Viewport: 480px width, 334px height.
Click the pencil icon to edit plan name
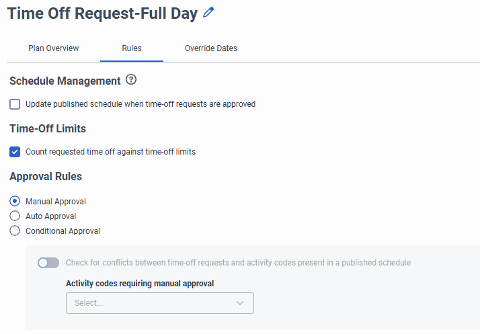click(x=208, y=13)
